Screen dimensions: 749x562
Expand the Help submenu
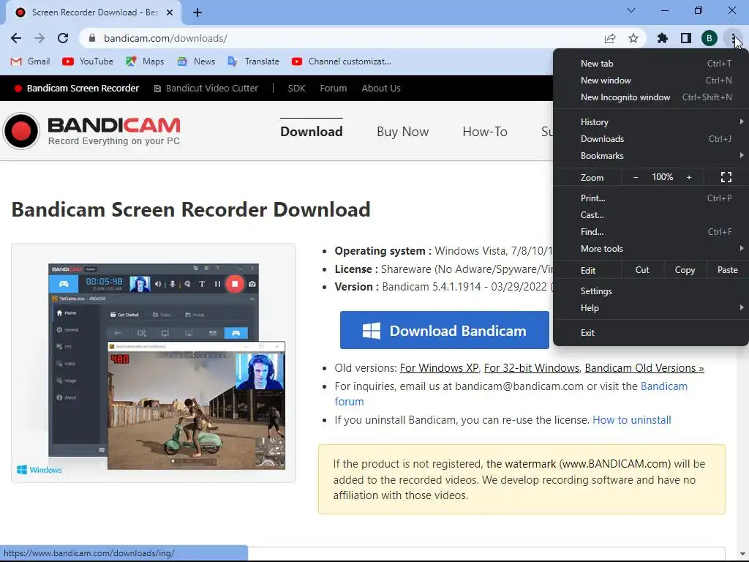(650, 308)
